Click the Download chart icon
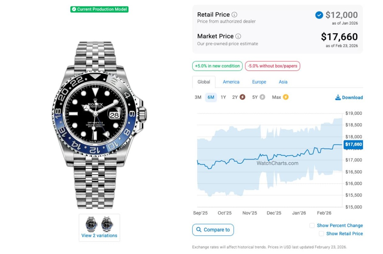 pos(338,98)
